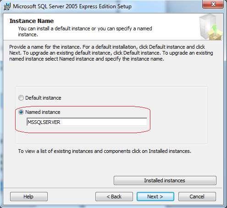Open Help for this setup page
Image resolution: width=227 pixels, height=208 pixels.
click(29, 197)
